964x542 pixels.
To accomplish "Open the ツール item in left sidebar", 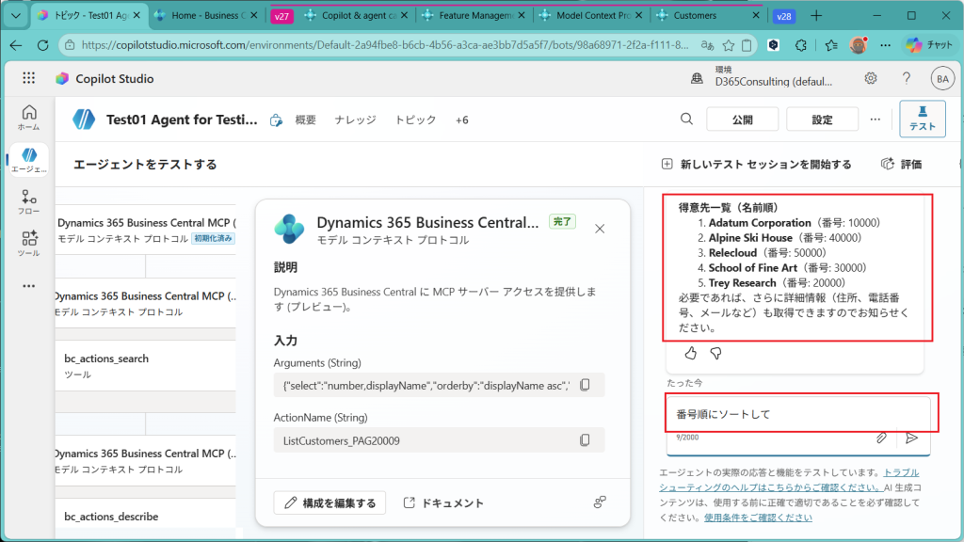I will (x=29, y=244).
